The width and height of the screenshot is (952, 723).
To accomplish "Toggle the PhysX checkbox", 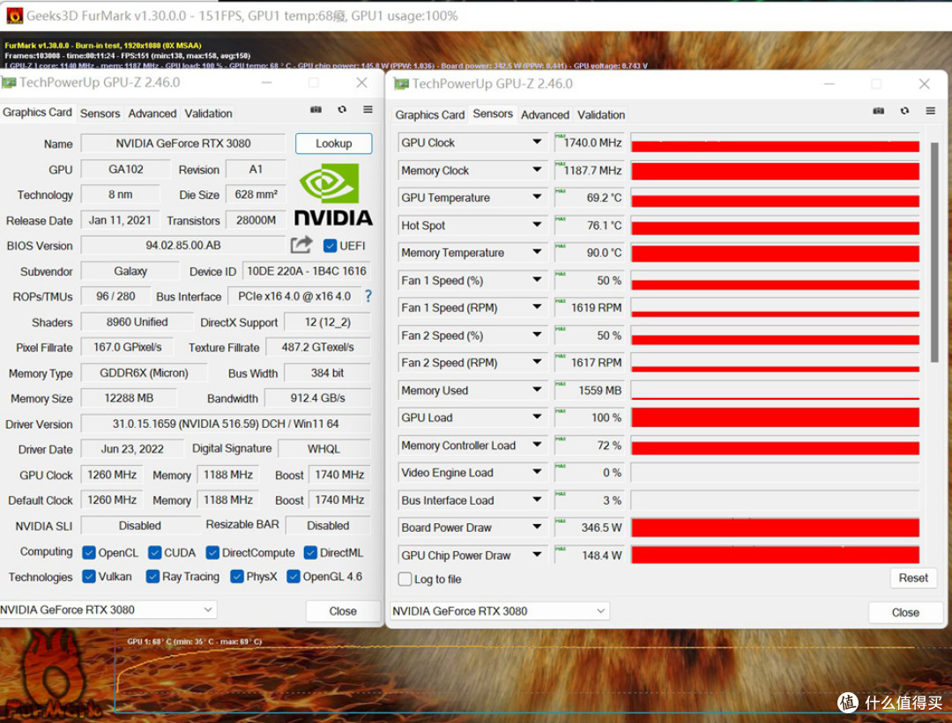I will tap(237, 576).
